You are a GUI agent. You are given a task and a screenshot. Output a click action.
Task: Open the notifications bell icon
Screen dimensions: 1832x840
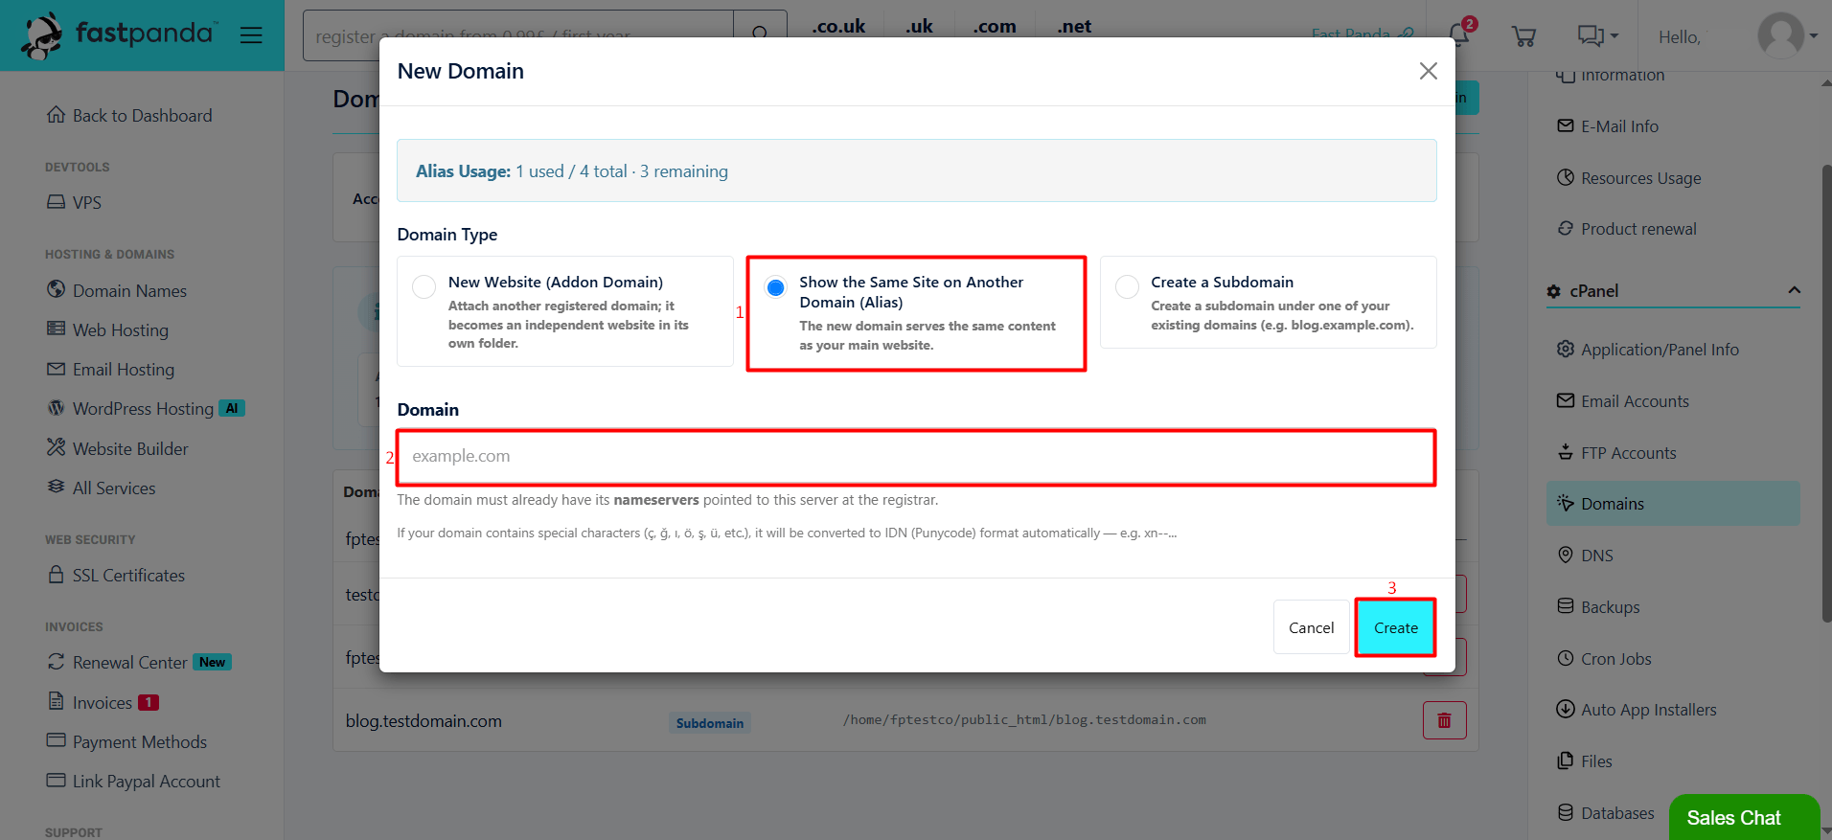1459,35
